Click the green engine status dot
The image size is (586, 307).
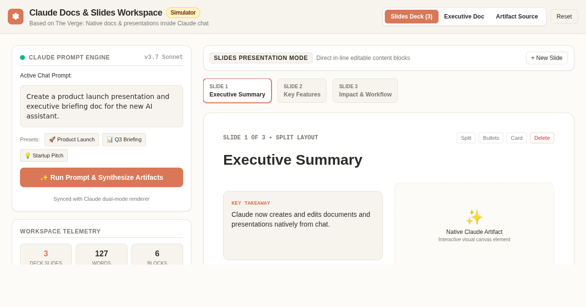(x=22, y=58)
